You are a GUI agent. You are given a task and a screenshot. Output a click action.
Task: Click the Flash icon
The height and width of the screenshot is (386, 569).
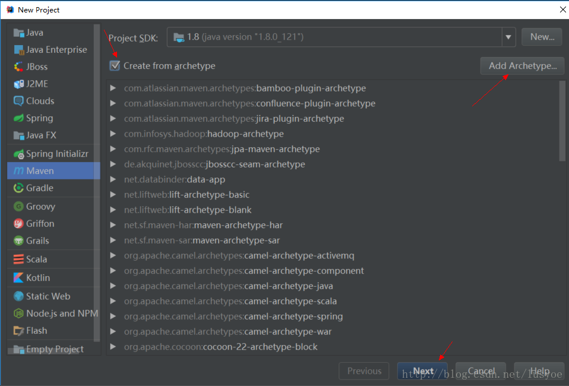[x=18, y=331]
